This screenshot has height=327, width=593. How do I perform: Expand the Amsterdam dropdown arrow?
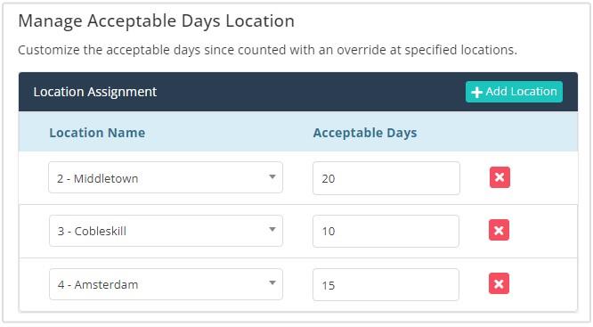click(x=272, y=282)
